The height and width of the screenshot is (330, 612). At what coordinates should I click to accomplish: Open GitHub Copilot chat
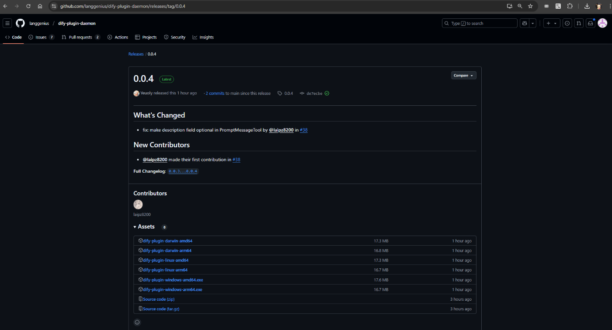pos(524,23)
